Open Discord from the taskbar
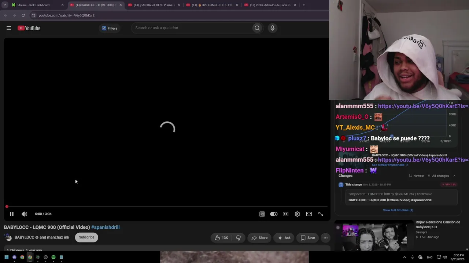The height and width of the screenshot is (263, 469). click(x=14, y=257)
